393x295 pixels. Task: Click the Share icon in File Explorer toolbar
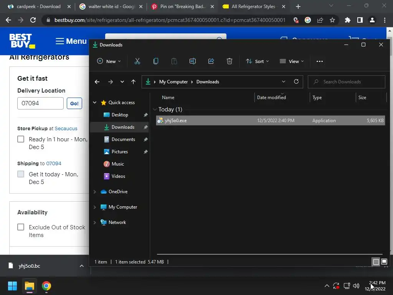pos(211,61)
